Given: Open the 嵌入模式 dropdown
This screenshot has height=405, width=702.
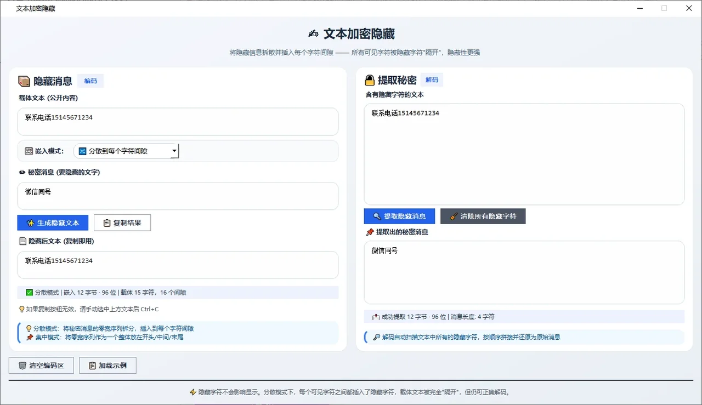Looking at the screenshot, I should point(126,151).
